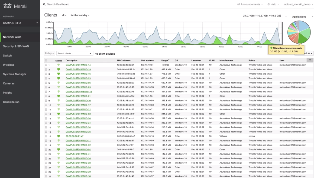
Task: Click wired status icon for CAMPUS-SFO-WIN10-01
Action: 59,96
